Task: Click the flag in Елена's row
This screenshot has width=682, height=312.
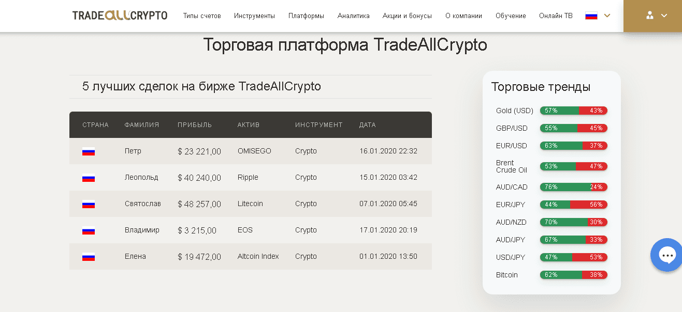Action: (x=89, y=257)
